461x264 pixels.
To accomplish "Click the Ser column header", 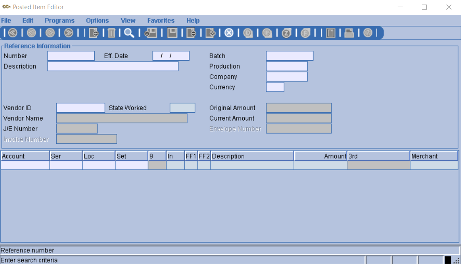I will (x=66, y=156).
